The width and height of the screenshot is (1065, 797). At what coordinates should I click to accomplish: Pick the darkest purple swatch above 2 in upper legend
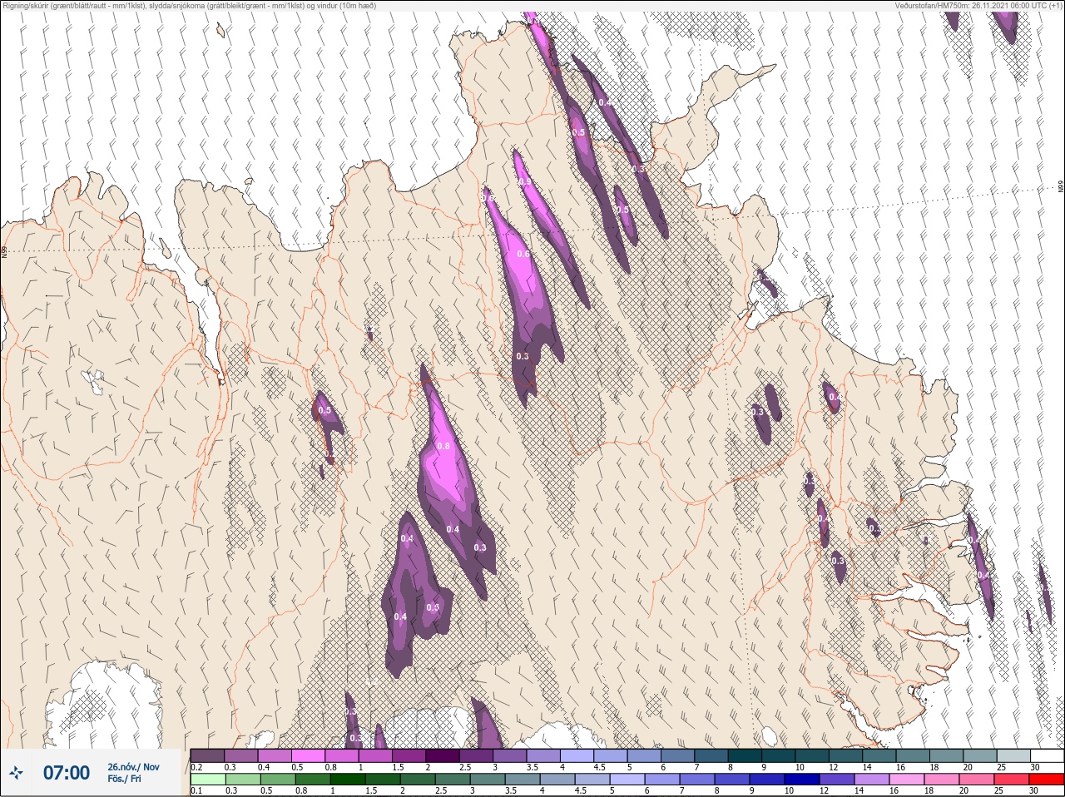click(x=443, y=755)
